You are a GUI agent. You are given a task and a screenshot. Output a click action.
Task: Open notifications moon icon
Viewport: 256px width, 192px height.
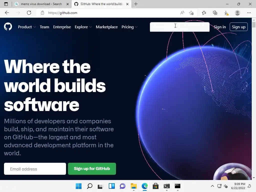pos(249,186)
